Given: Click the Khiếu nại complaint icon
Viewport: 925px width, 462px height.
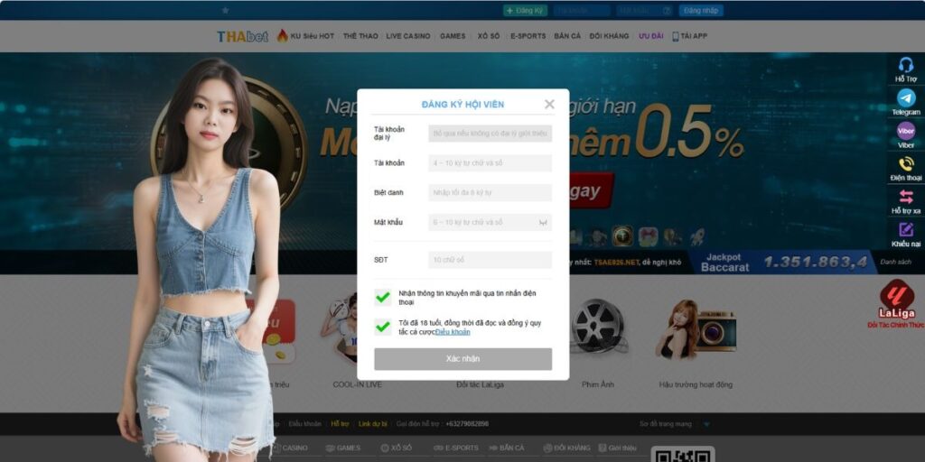Looking at the screenshot, I should click(905, 230).
